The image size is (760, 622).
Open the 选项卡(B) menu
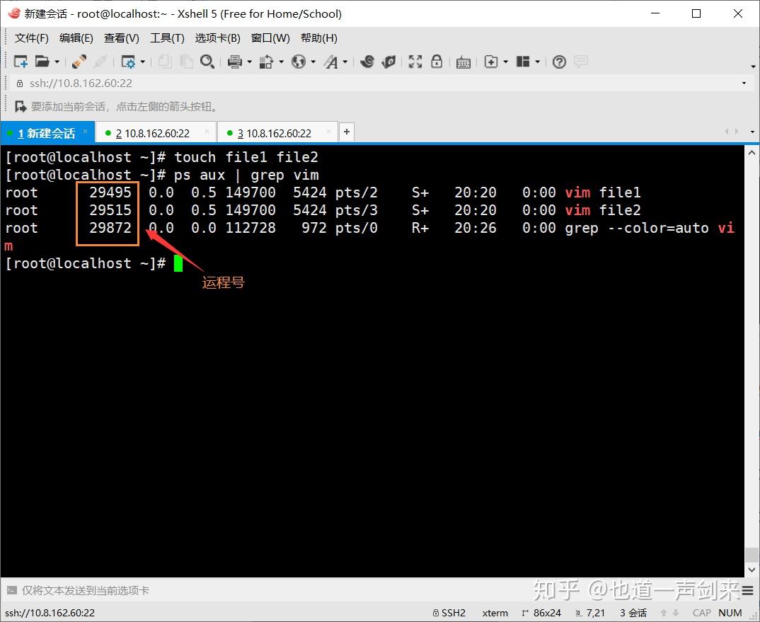click(218, 38)
